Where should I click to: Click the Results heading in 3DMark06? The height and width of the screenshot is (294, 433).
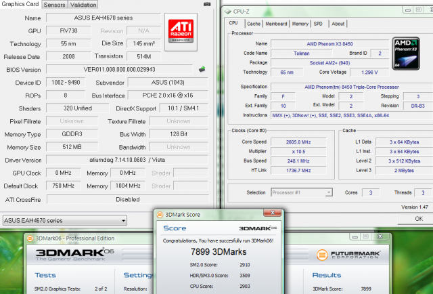click(327, 275)
